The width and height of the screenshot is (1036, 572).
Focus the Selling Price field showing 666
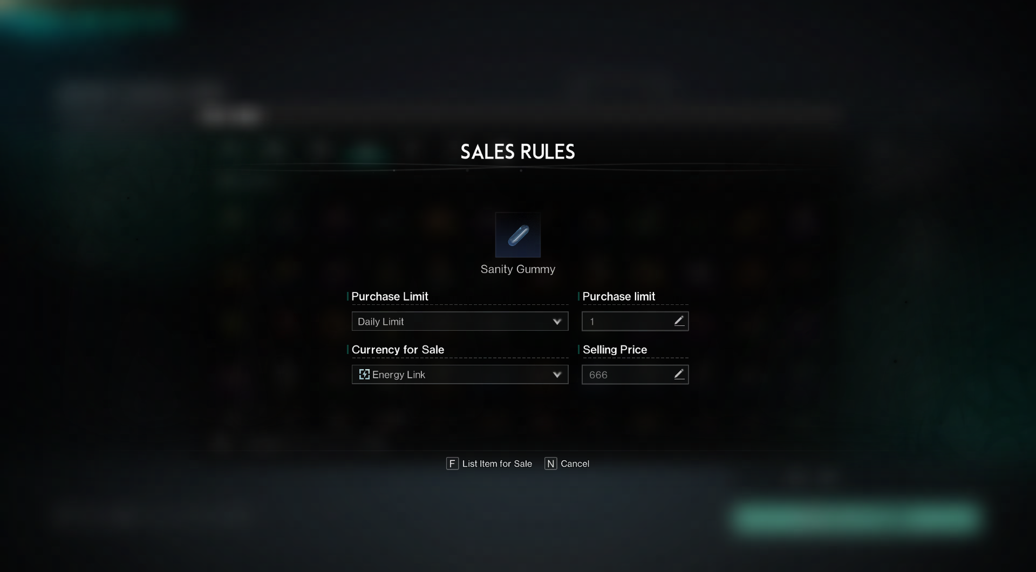click(626, 374)
